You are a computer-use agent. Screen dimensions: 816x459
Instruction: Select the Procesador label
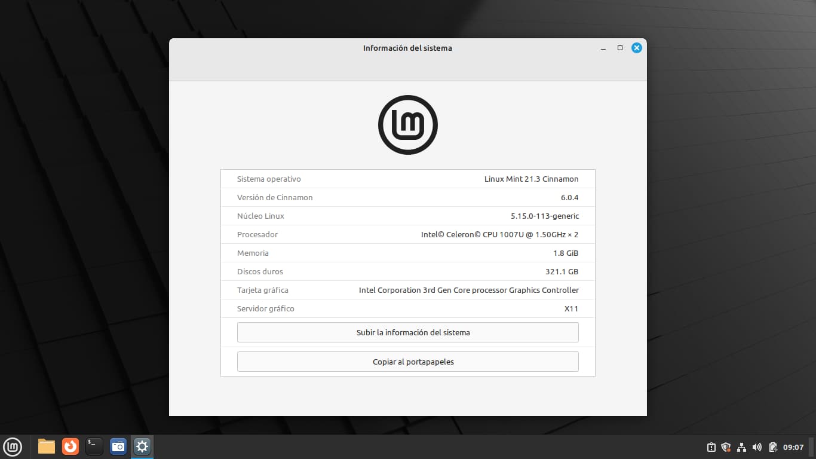[257, 234]
